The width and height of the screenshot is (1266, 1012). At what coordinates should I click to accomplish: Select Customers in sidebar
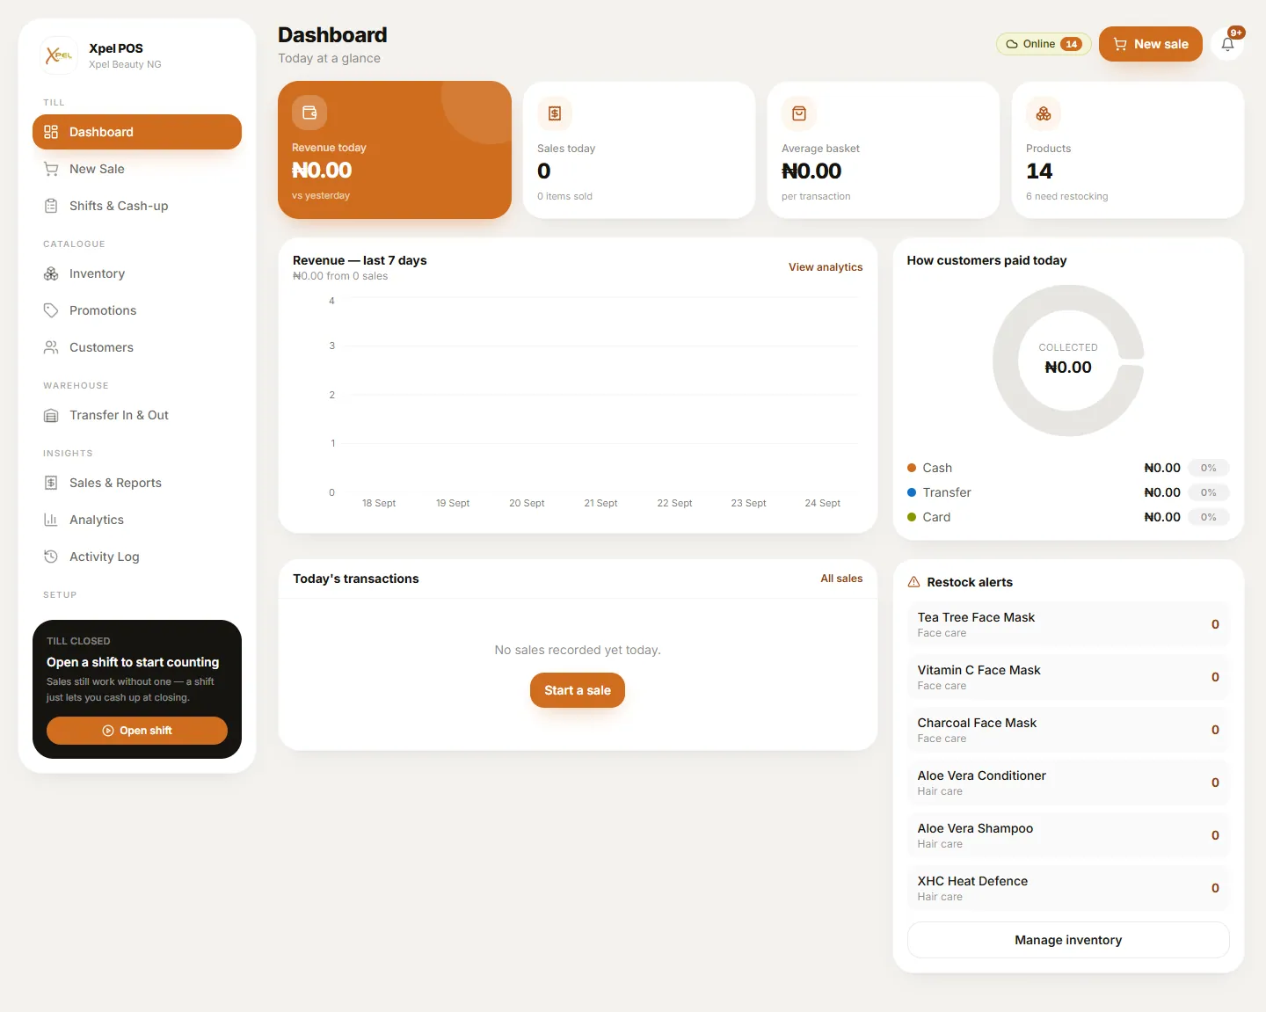(137, 347)
